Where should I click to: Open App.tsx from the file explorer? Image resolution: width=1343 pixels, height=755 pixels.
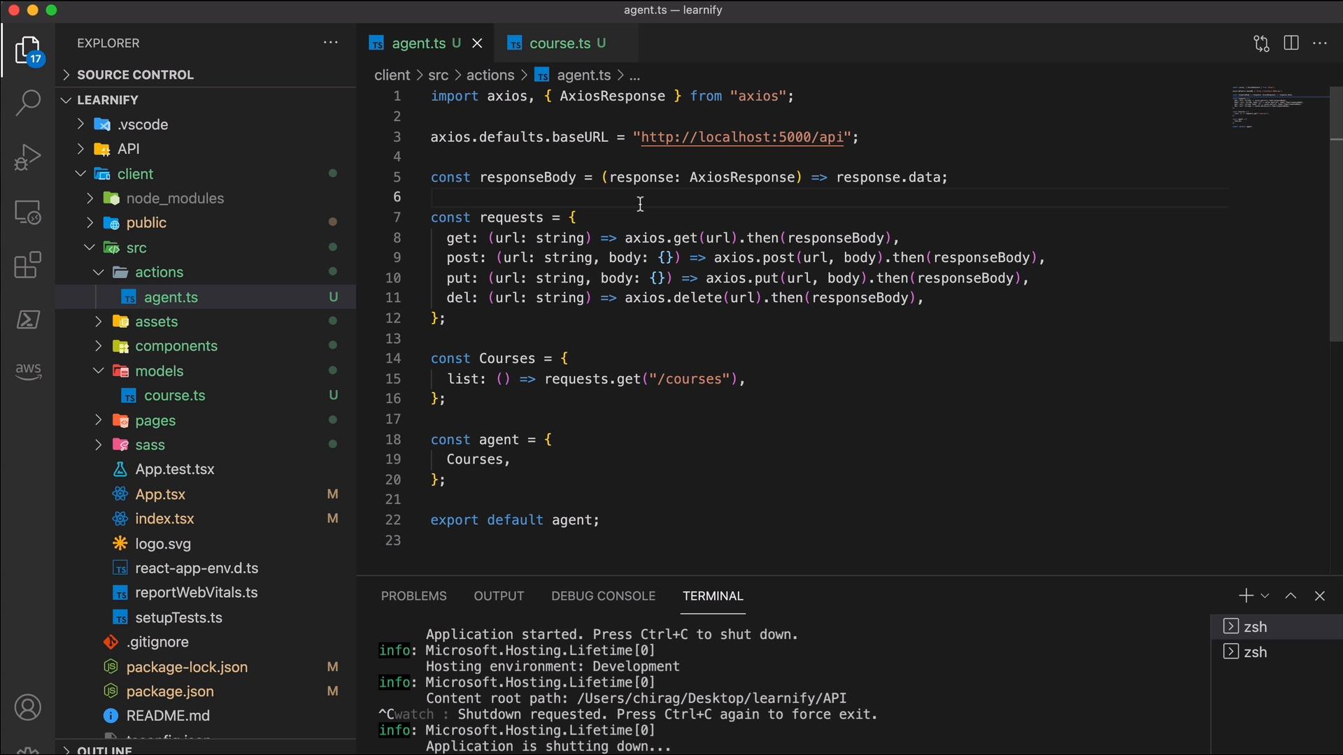[x=160, y=494]
